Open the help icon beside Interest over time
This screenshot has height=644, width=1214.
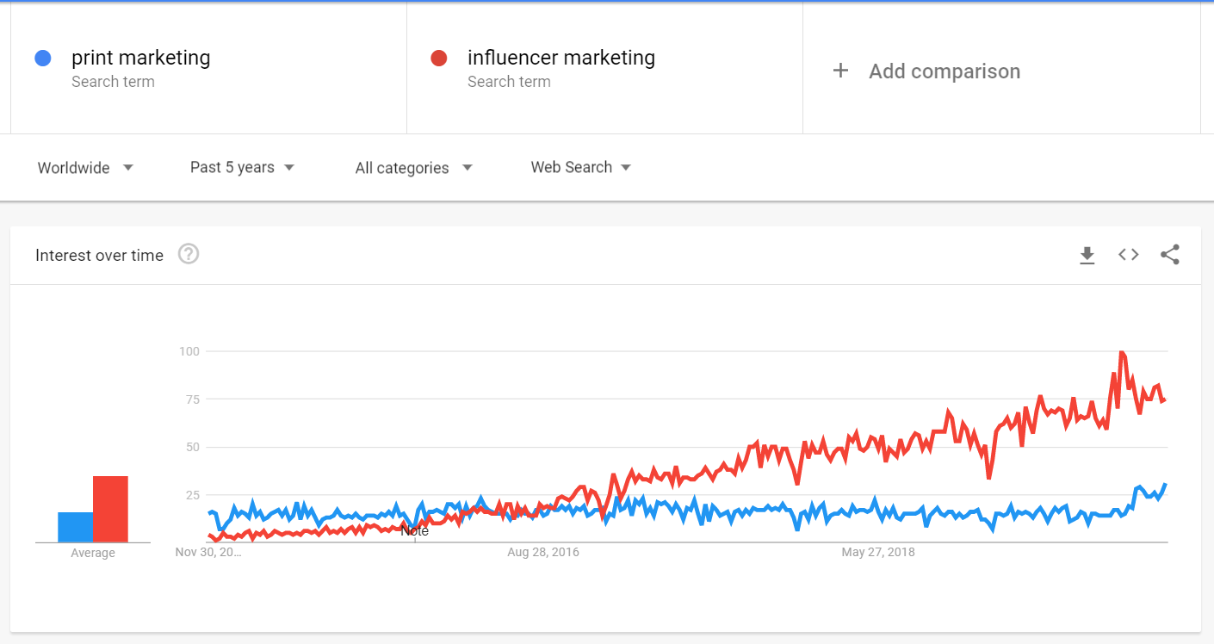click(189, 254)
